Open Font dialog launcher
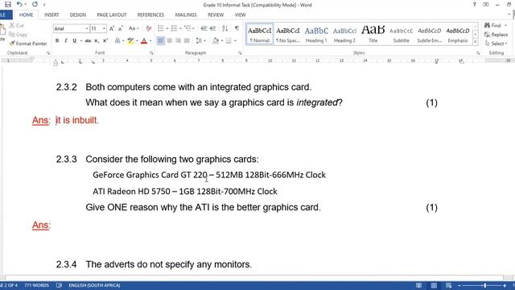This screenshot has width=515, height=290. click(x=151, y=53)
